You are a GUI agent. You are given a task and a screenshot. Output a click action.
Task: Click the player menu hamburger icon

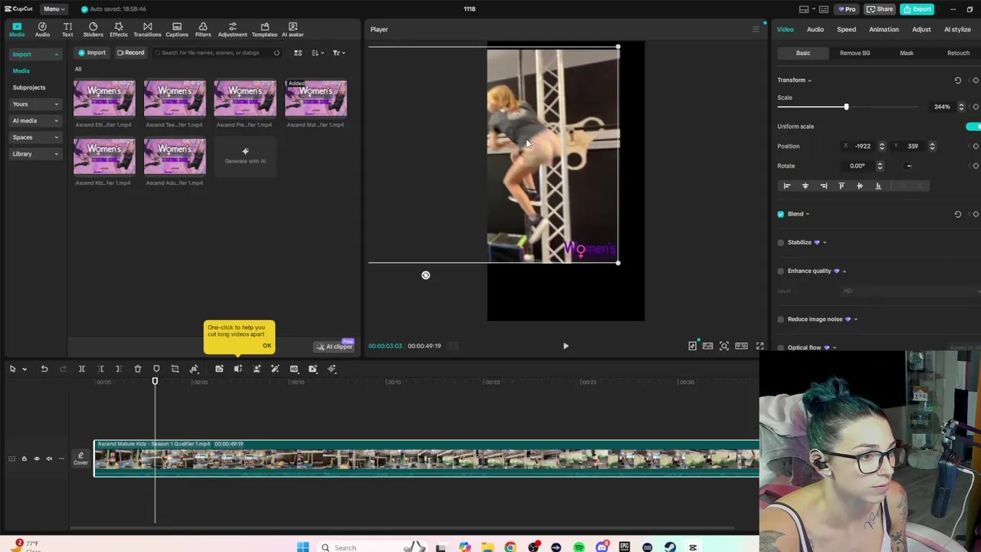pos(755,29)
